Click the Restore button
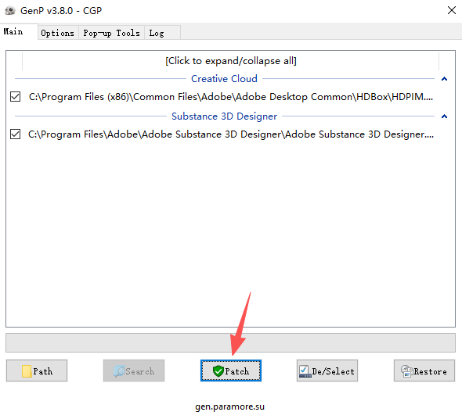Screen dimensions: 462x419 tap(424, 371)
